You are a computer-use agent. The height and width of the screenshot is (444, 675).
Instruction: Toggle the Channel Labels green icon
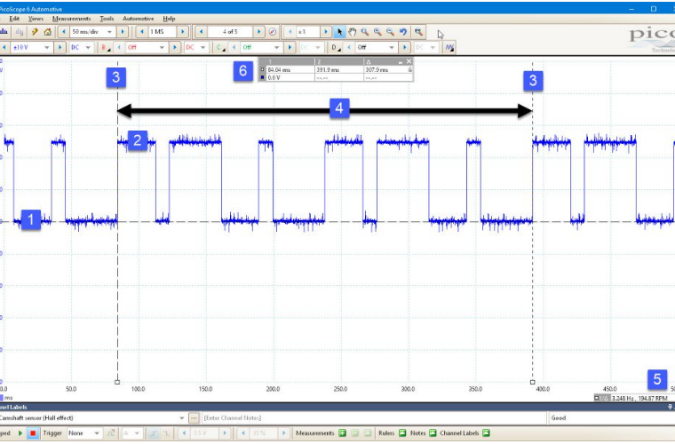(486, 433)
